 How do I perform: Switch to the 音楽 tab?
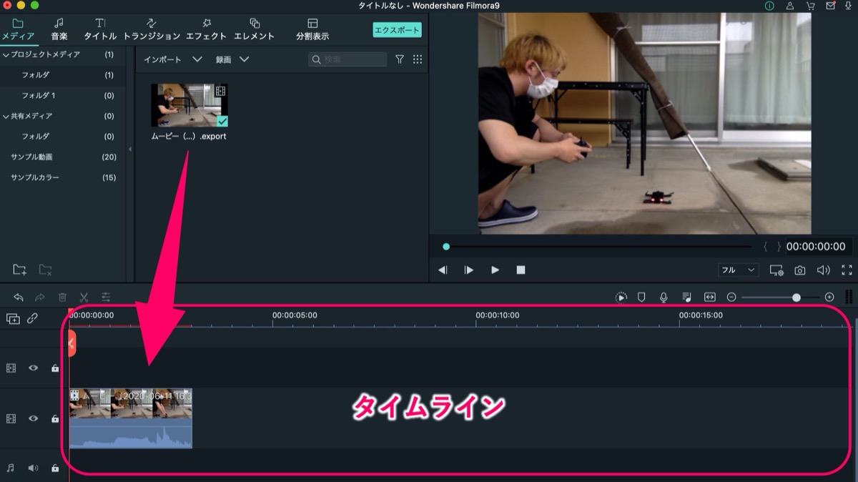coord(59,29)
